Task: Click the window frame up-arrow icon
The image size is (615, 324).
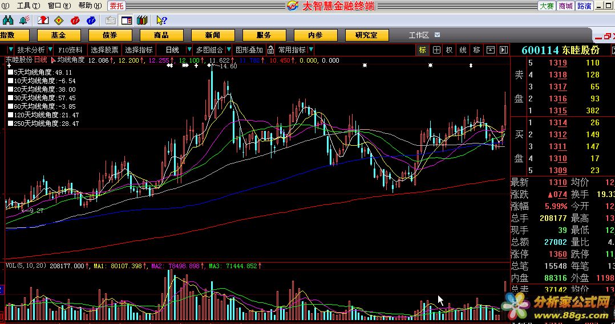Action: pyautogui.click(x=490, y=50)
